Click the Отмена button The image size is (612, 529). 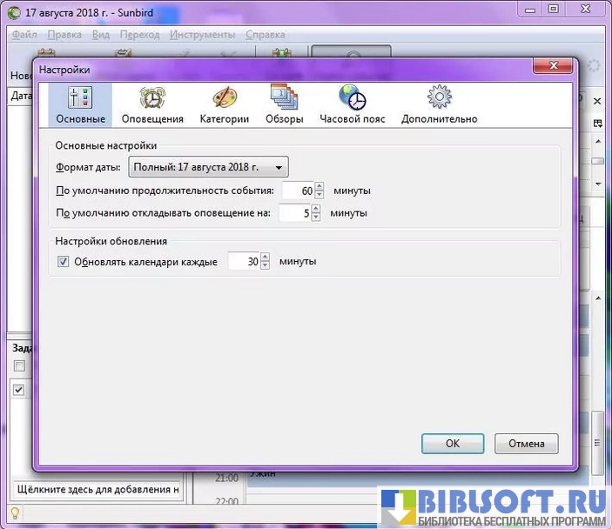point(526,443)
